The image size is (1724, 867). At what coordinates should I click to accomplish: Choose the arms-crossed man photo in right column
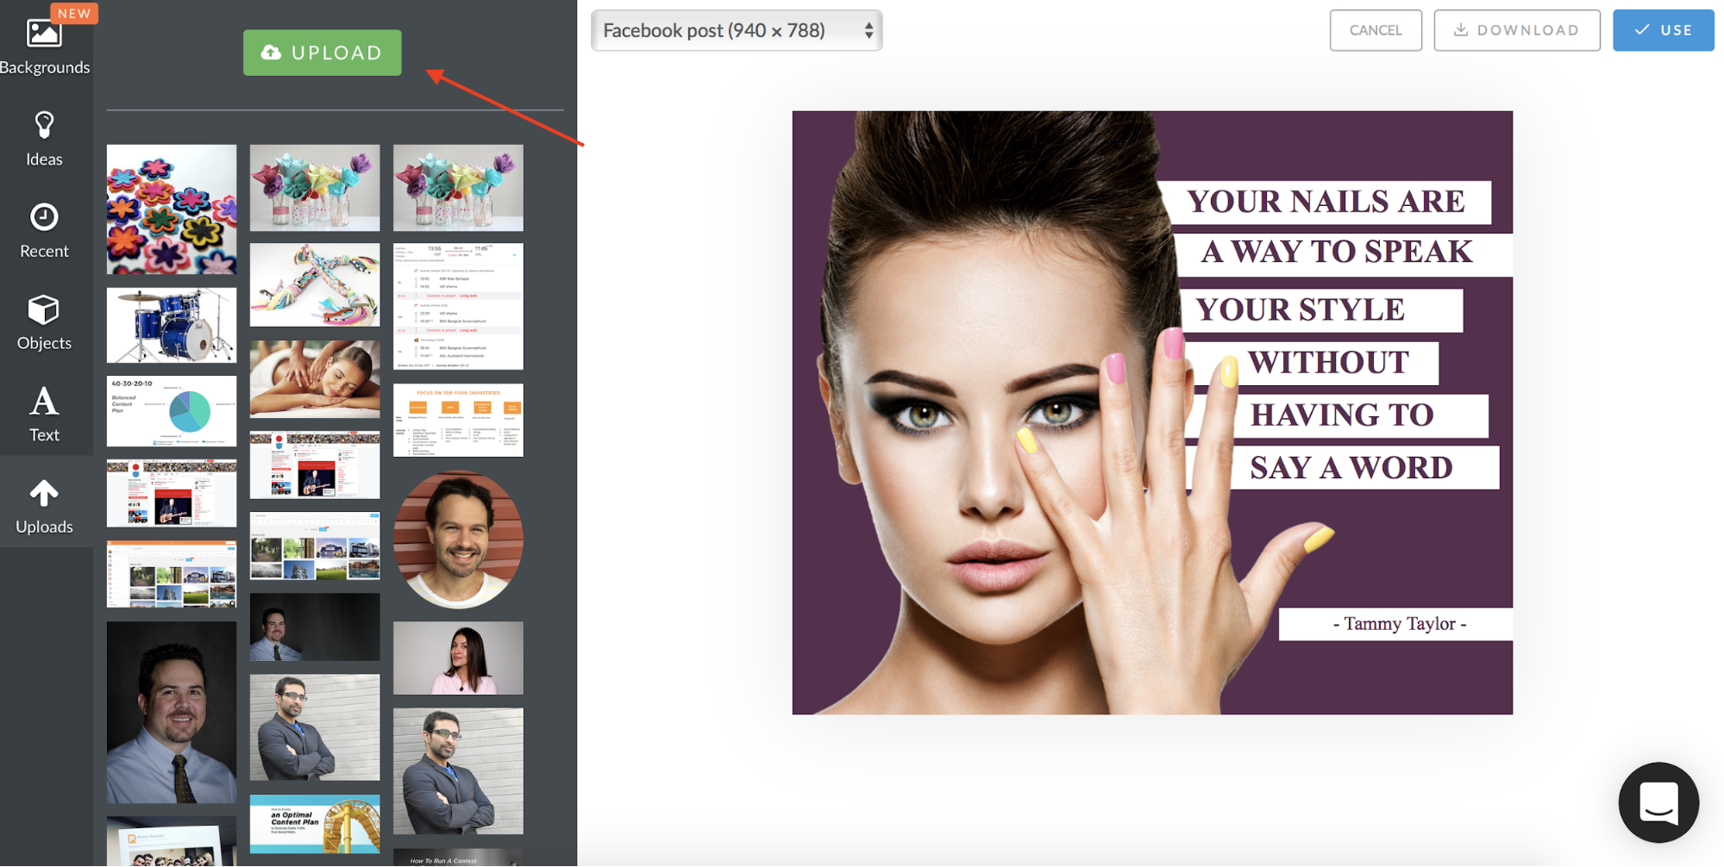point(458,771)
